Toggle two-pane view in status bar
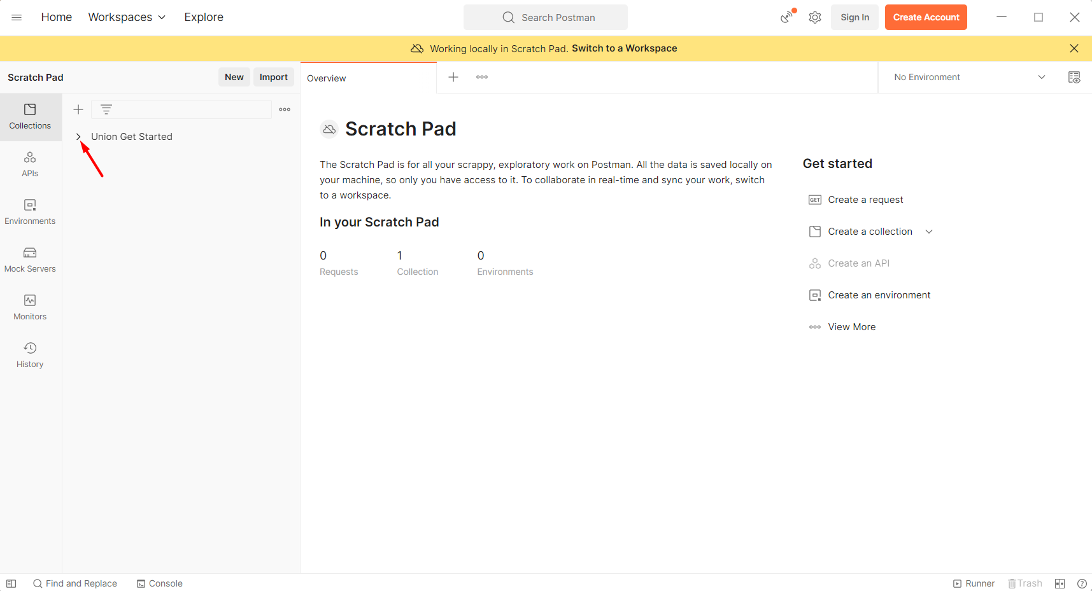The width and height of the screenshot is (1092, 591). (1060, 583)
